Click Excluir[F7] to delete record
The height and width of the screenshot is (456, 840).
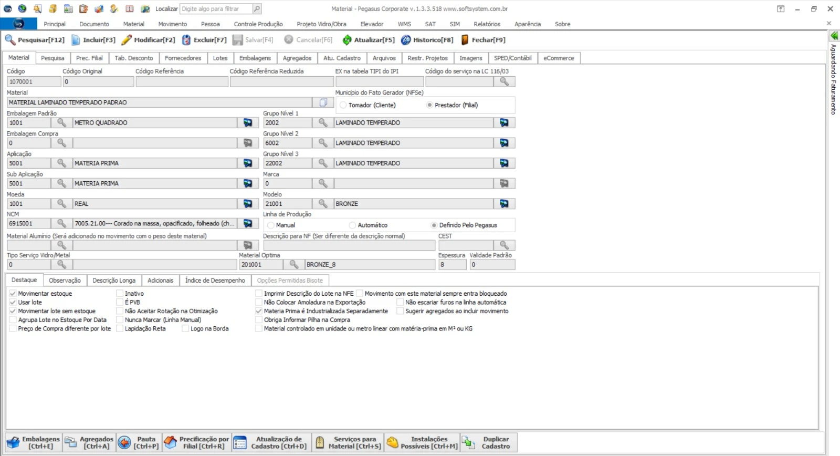205,40
